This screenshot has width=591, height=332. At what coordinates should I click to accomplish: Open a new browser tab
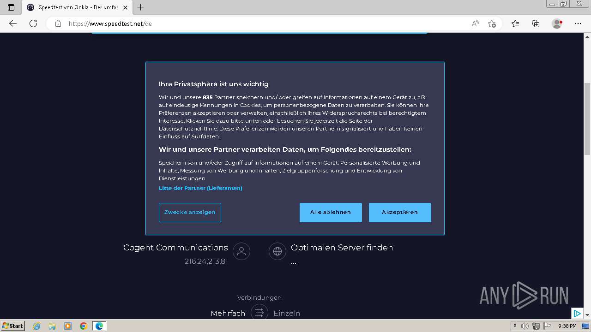point(141,7)
